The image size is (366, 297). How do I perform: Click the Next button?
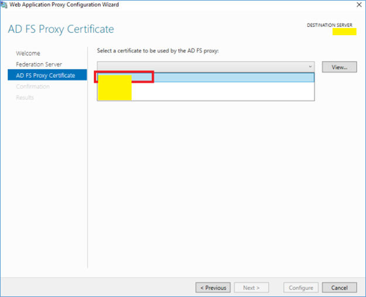[251, 288]
